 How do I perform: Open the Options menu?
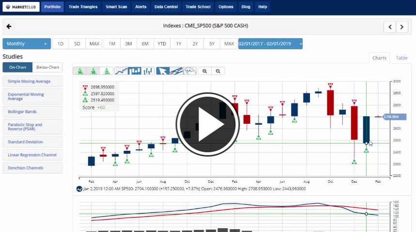click(226, 7)
